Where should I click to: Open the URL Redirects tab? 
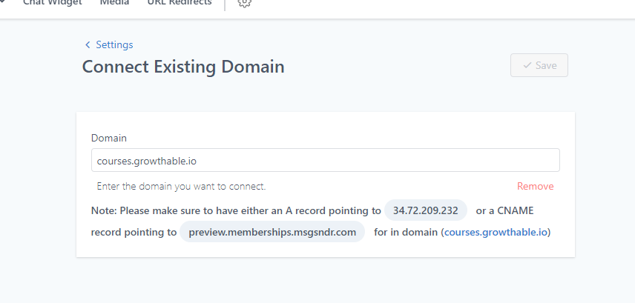(x=180, y=2)
